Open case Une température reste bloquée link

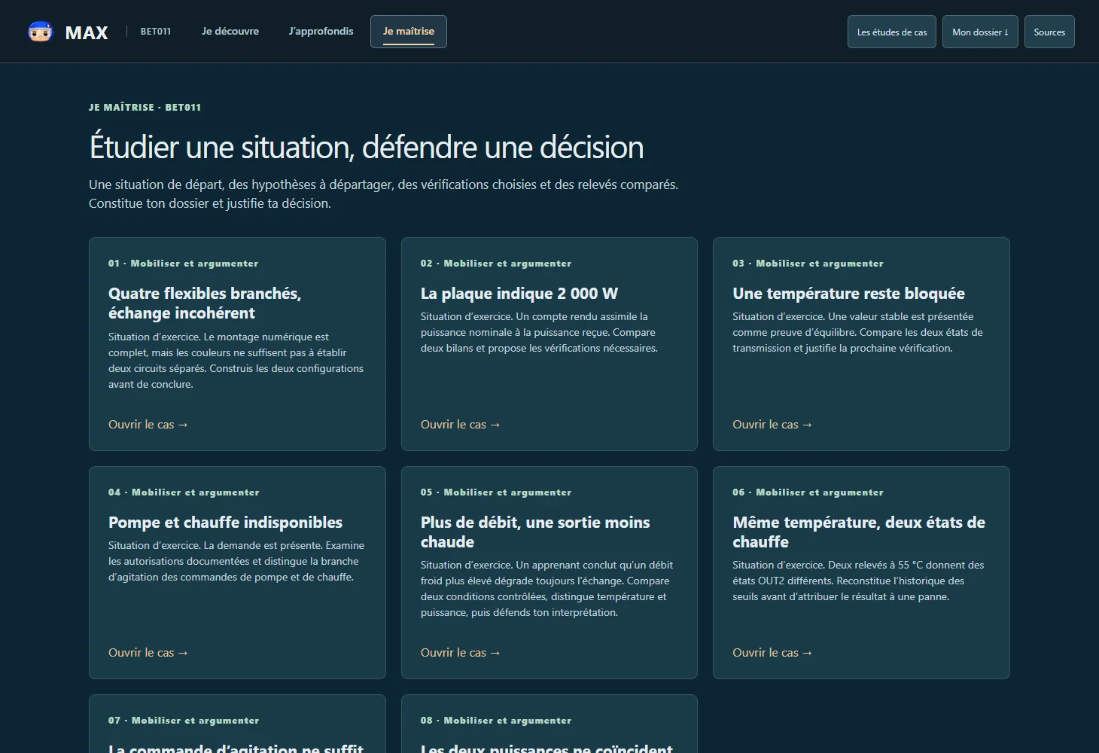pos(772,425)
